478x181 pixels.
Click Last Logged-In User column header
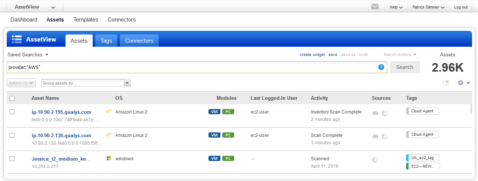274,98
